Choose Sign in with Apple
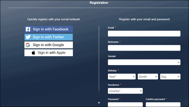This screenshot has height=107, width=189. pos(49,53)
